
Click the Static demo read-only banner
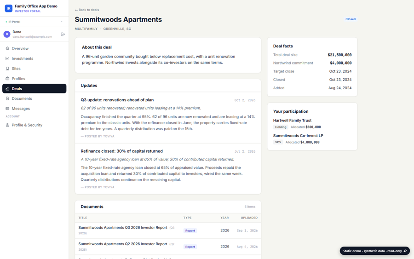[374, 251]
